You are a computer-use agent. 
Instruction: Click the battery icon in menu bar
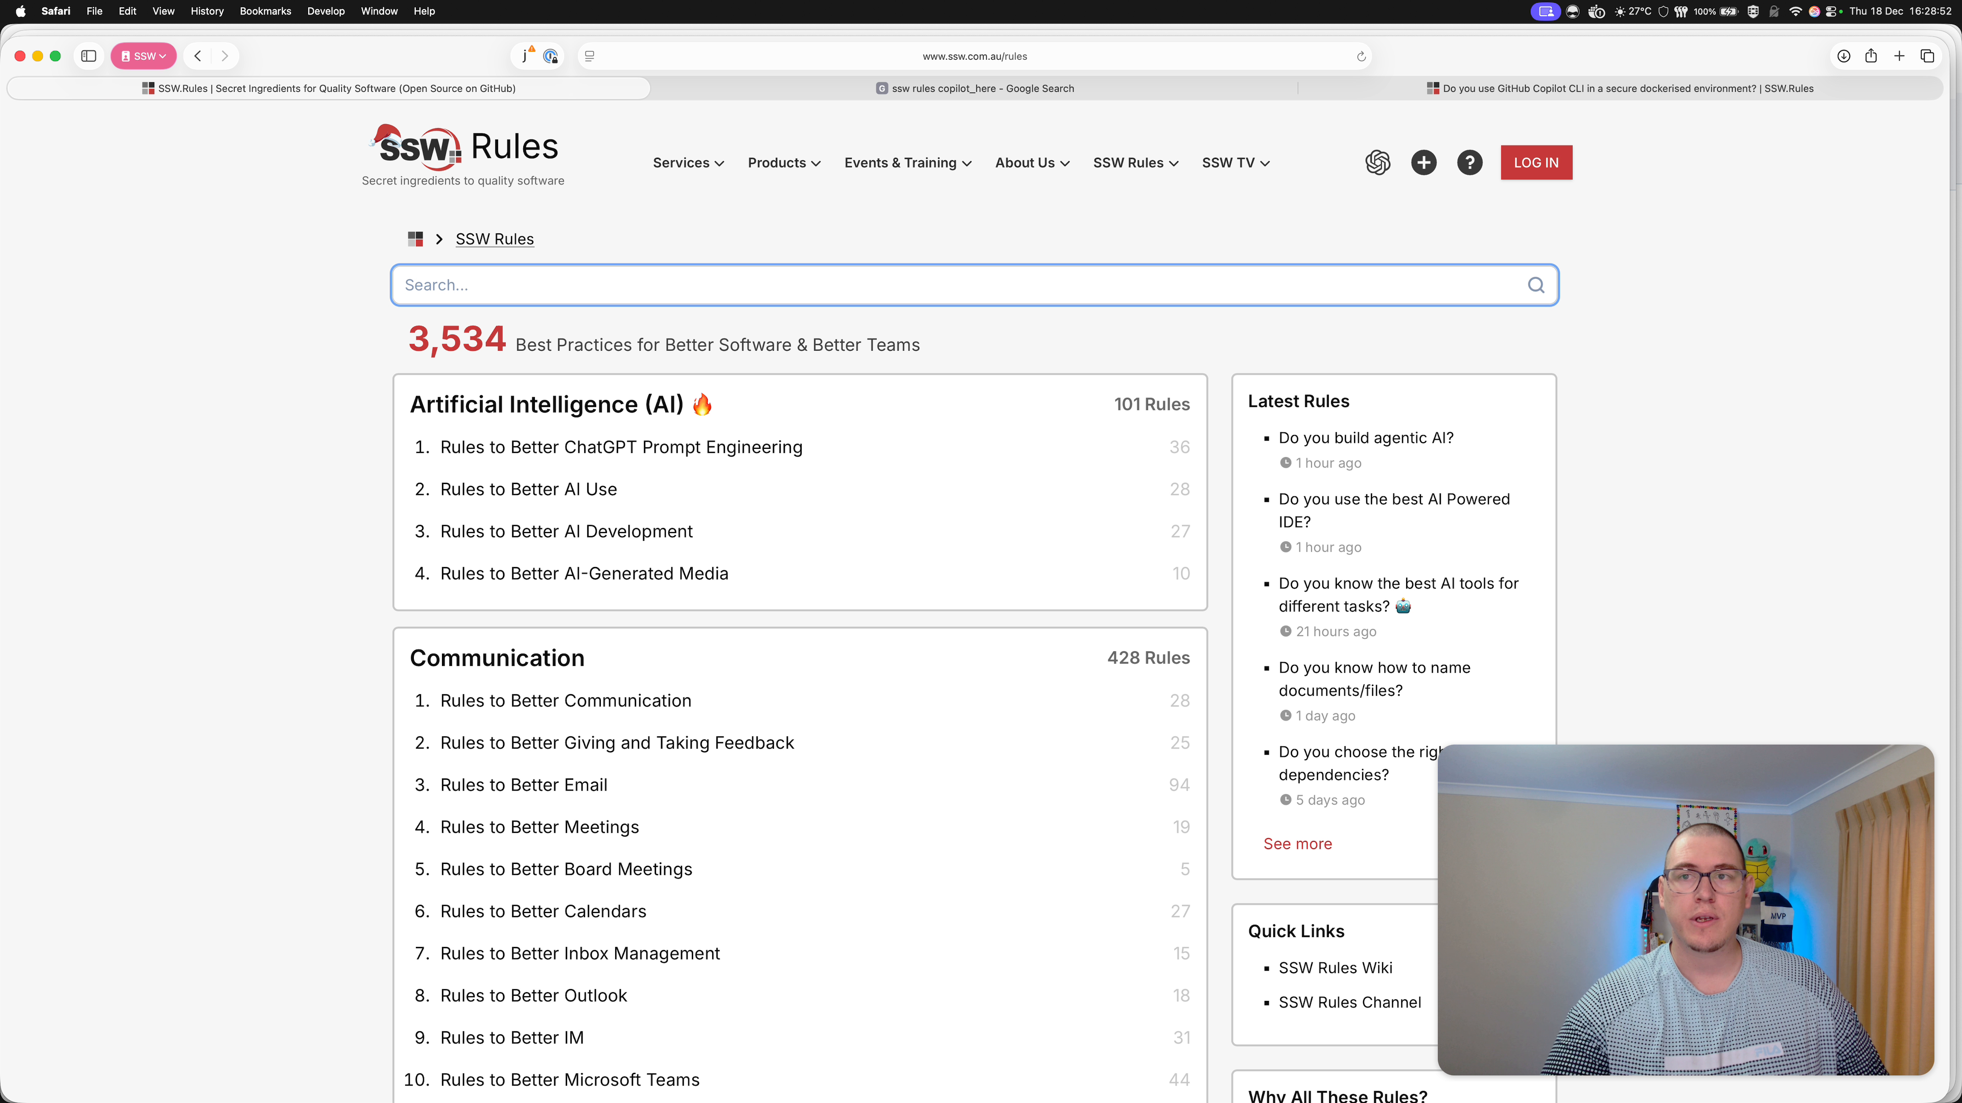click(1729, 11)
